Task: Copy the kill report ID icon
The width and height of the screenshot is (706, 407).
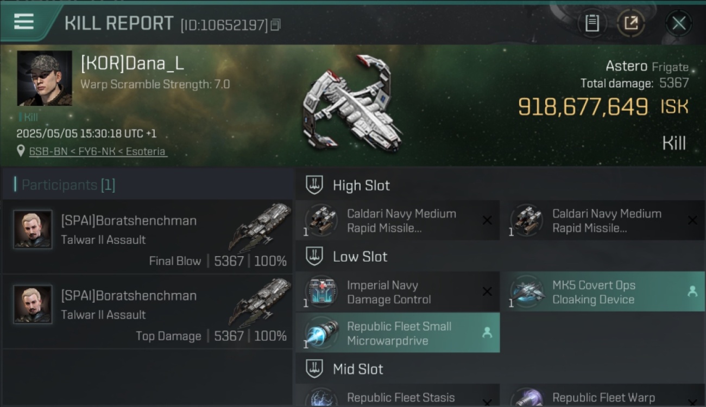Action: [x=275, y=25]
